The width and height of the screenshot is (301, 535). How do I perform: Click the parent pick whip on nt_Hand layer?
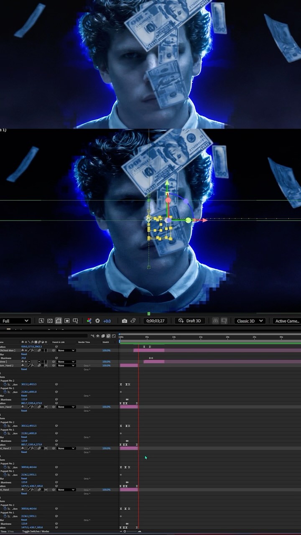54,489
